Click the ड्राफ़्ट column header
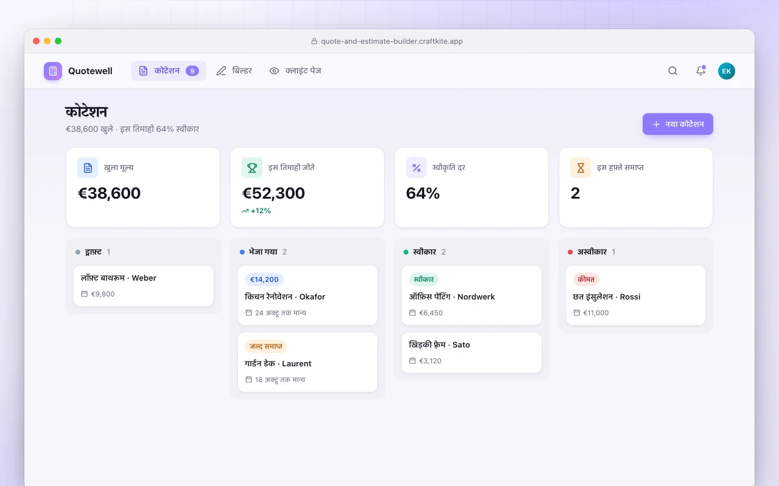This screenshot has width=779, height=486. click(93, 252)
